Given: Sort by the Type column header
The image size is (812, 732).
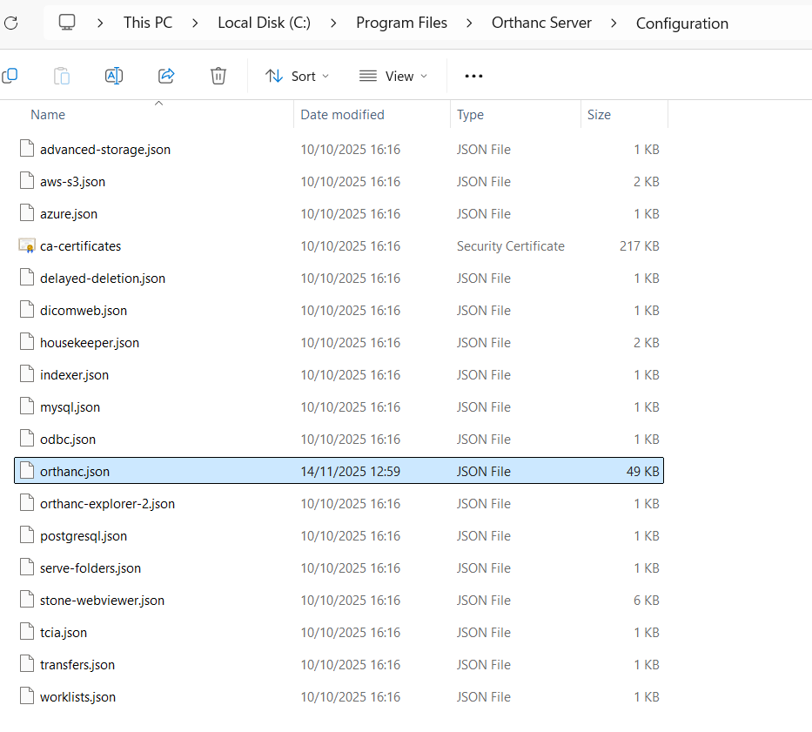Looking at the screenshot, I should pyautogui.click(x=470, y=115).
